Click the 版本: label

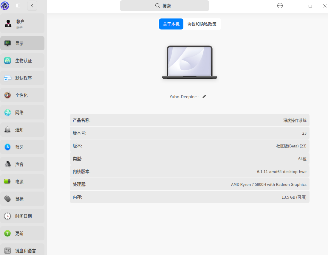(78, 146)
